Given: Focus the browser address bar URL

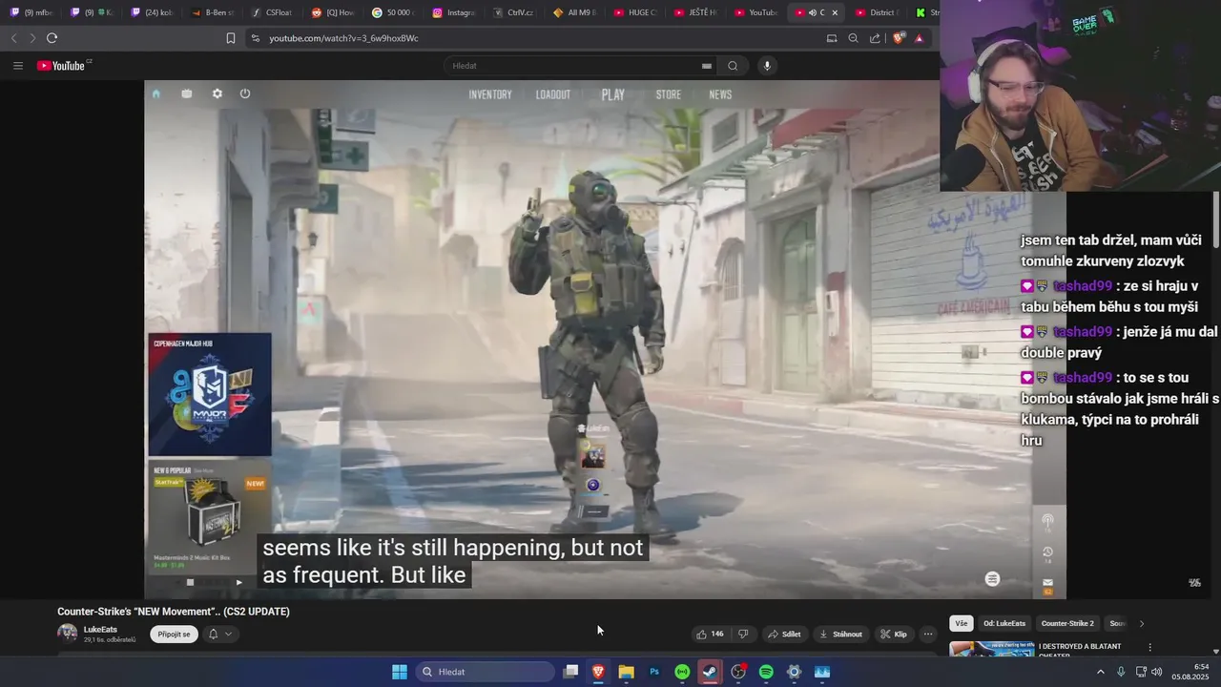Looking at the screenshot, I should (343, 38).
